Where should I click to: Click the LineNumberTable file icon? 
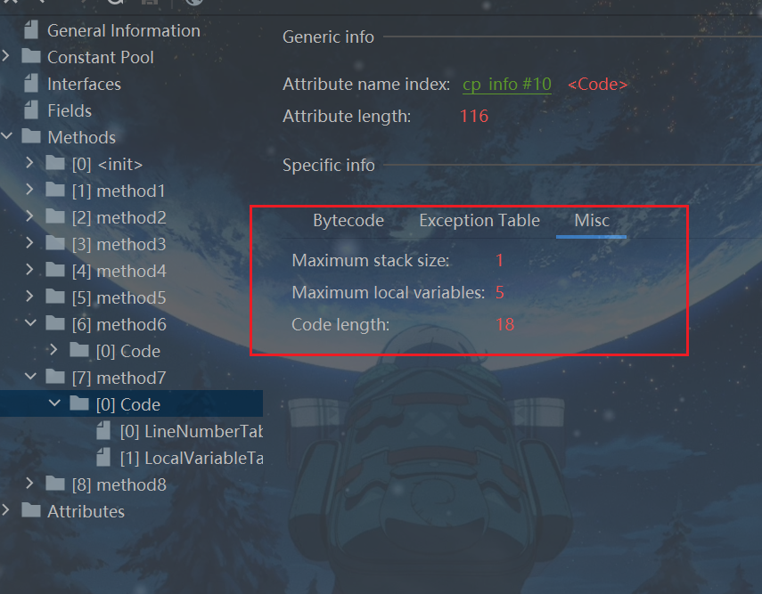click(x=104, y=431)
